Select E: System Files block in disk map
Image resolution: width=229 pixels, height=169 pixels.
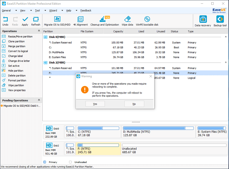[x=212, y=132]
